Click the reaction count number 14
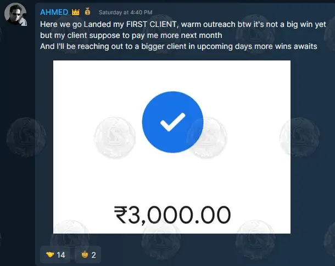 [60, 255]
